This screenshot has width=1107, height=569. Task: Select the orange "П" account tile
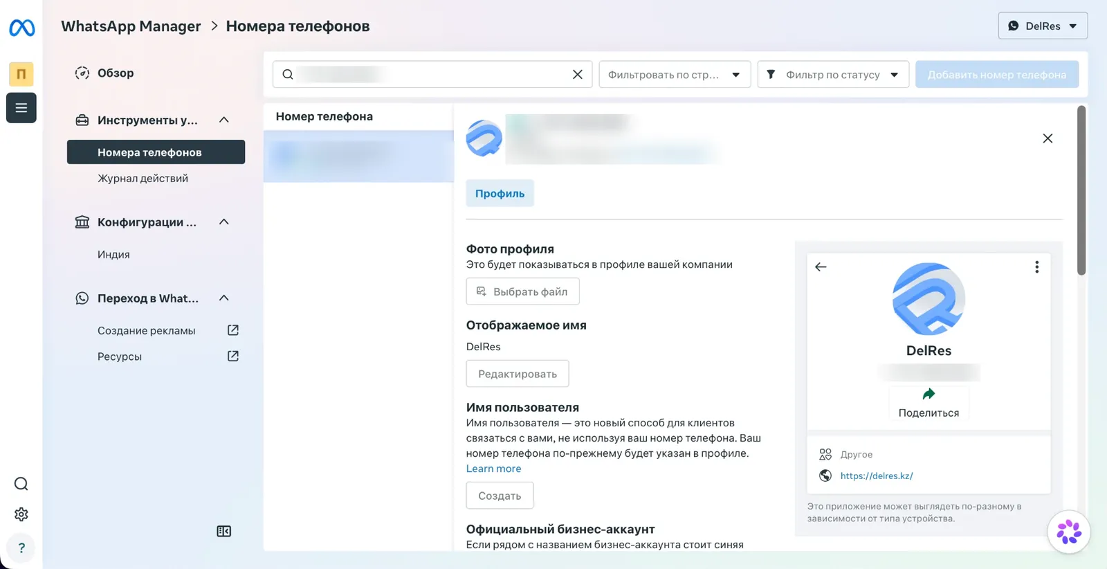[x=21, y=73]
